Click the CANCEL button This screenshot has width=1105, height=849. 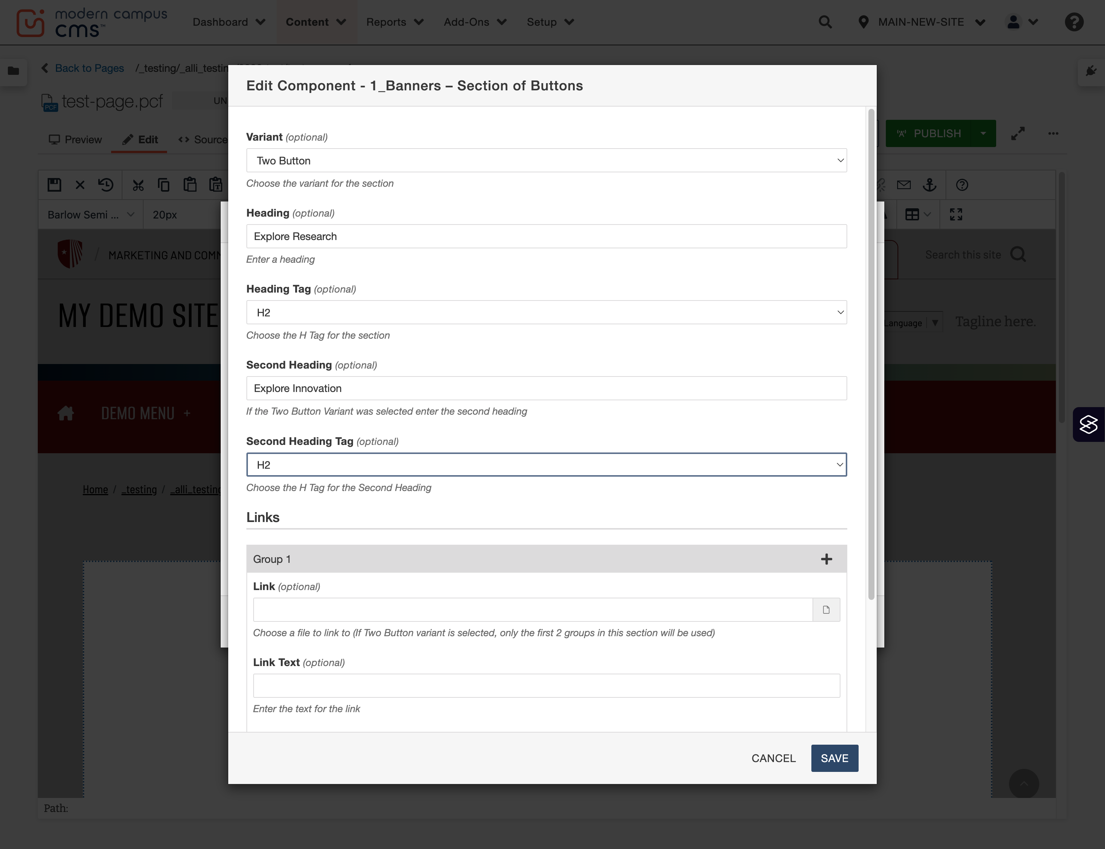774,758
